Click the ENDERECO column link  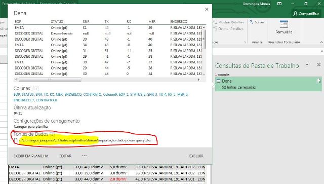click(73, 95)
